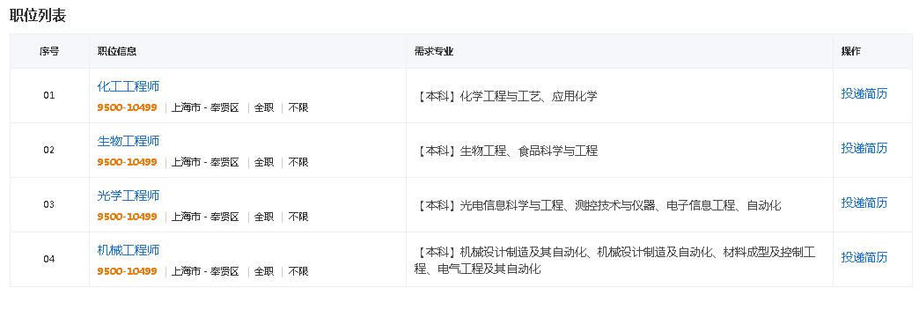Viewport: 919px width, 317px height.
Task: Open the 生物工程师 job posting
Action: point(128,141)
